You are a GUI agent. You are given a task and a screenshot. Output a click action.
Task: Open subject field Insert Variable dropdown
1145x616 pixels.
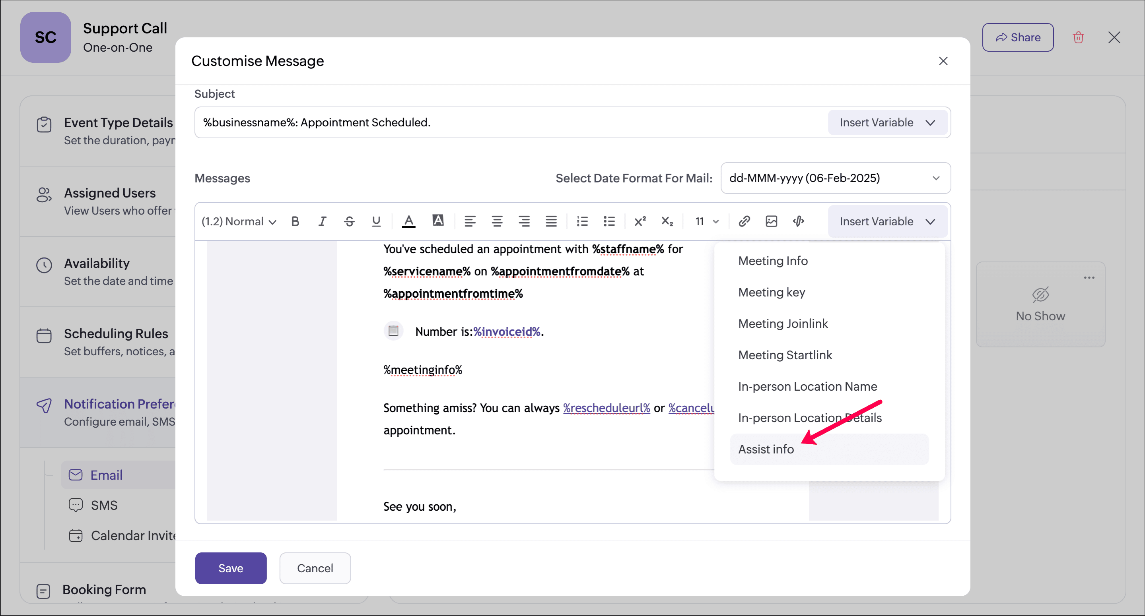pos(887,122)
